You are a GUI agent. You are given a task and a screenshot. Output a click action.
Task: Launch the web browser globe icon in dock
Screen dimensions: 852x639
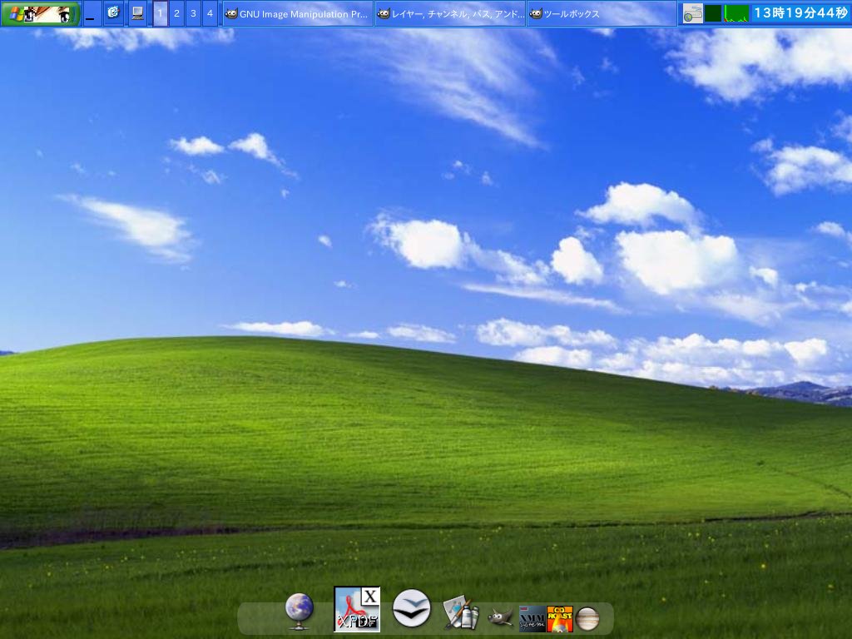298,610
